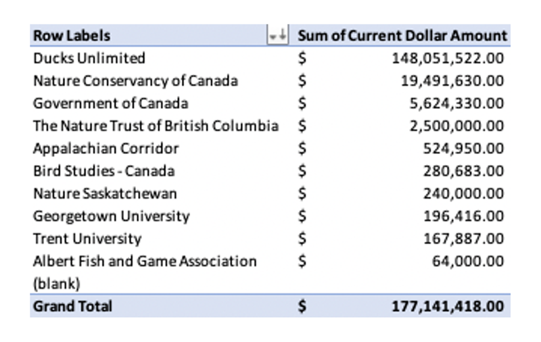The width and height of the screenshot is (541, 342).
Task: Click the Nature Saskatchewan row label
Action: coord(105,193)
